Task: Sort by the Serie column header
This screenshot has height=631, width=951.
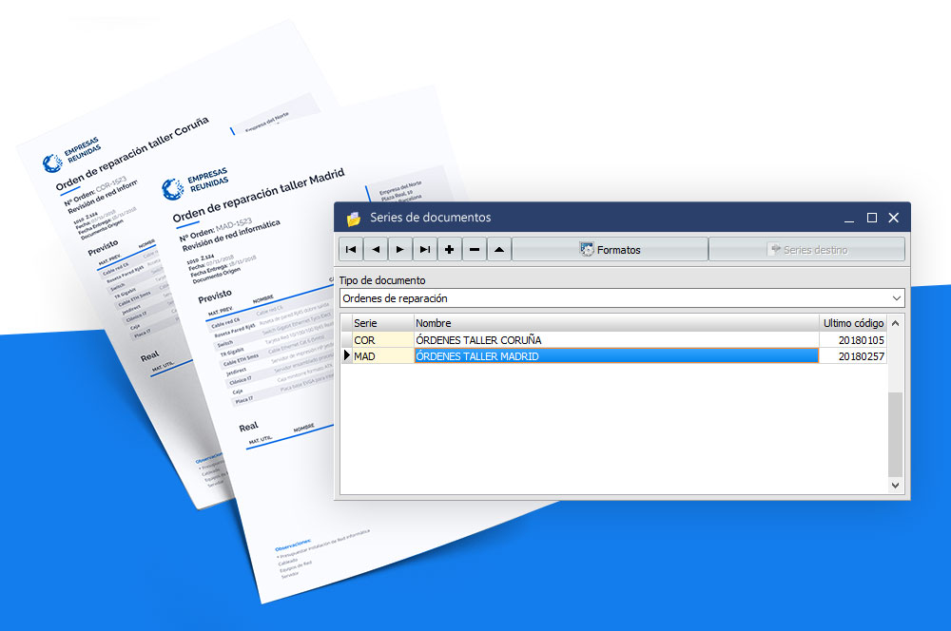Action: click(381, 323)
